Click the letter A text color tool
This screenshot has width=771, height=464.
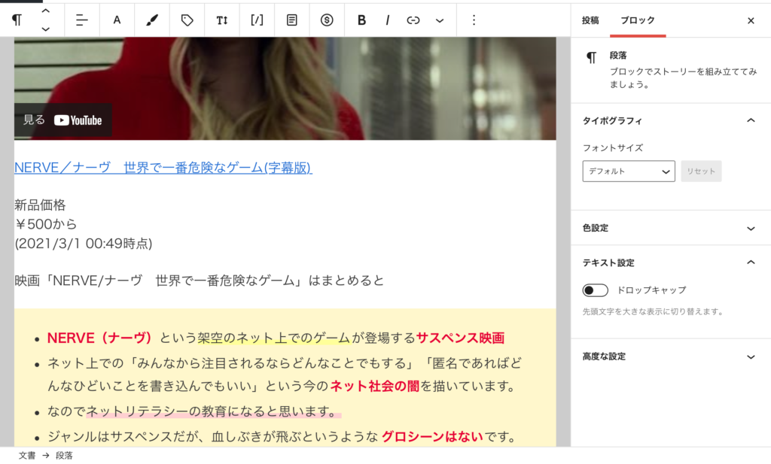tap(117, 20)
